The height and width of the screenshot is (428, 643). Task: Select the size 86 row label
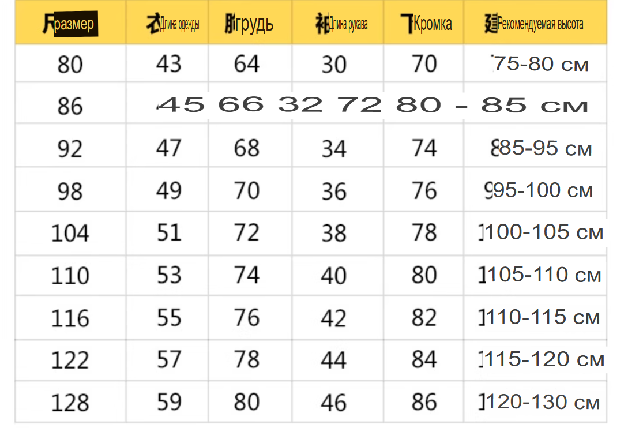(x=70, y=106)
